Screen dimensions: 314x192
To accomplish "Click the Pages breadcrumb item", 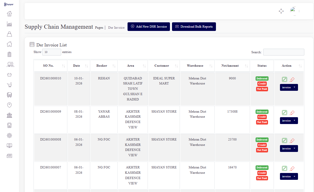I will tap(99, 28).
